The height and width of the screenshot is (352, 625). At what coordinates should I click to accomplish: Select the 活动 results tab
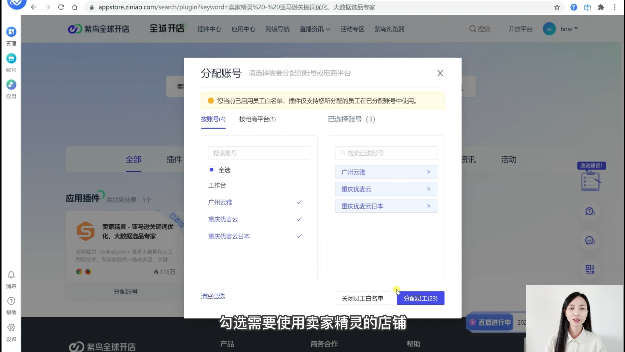508,160
